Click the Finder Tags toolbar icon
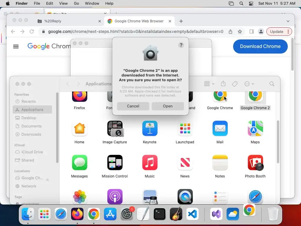The image size is (301, 226). [235, 84]
